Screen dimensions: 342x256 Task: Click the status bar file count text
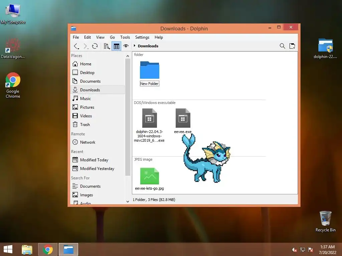[154, 200]
